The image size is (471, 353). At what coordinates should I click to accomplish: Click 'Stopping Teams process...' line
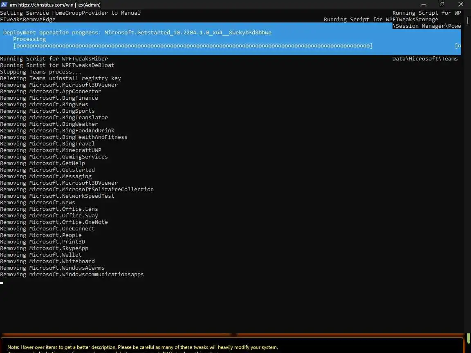tap(40, 72)
